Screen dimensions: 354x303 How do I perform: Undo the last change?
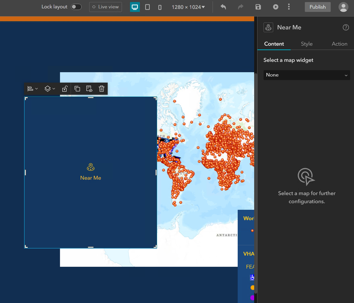click(223, 7)
